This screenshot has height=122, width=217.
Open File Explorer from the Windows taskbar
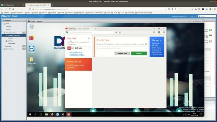(x=46, y=115)
